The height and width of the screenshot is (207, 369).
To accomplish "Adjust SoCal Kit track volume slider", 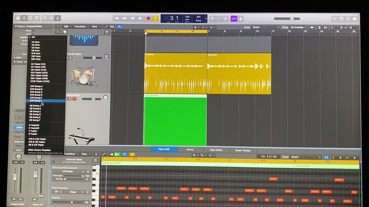I will pyautogui.click(x=92, y=58).
